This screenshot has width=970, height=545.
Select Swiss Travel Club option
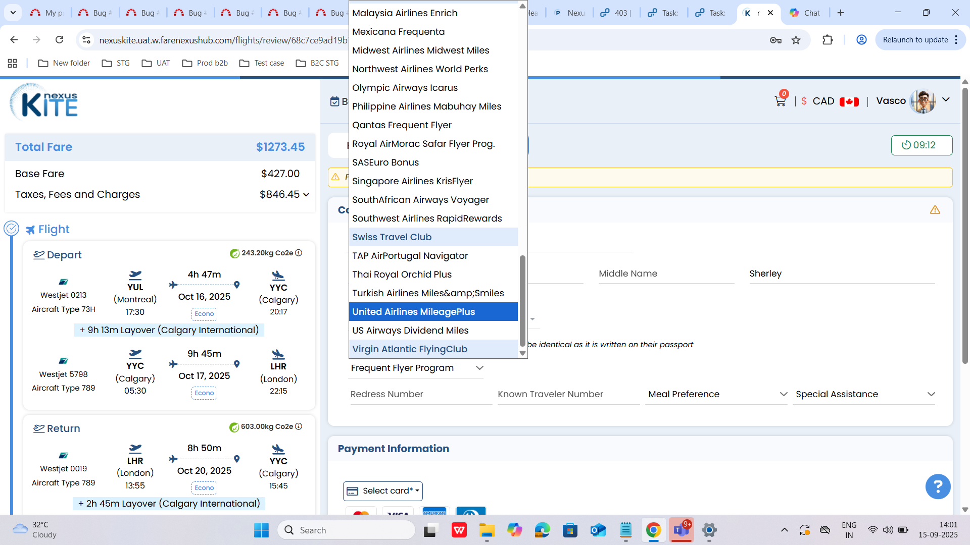coord(433,237)
